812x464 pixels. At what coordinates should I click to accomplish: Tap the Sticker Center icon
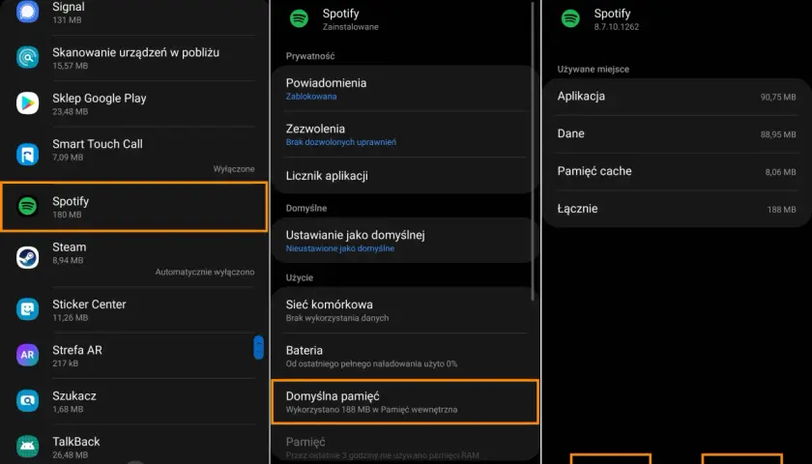[27, 309]
